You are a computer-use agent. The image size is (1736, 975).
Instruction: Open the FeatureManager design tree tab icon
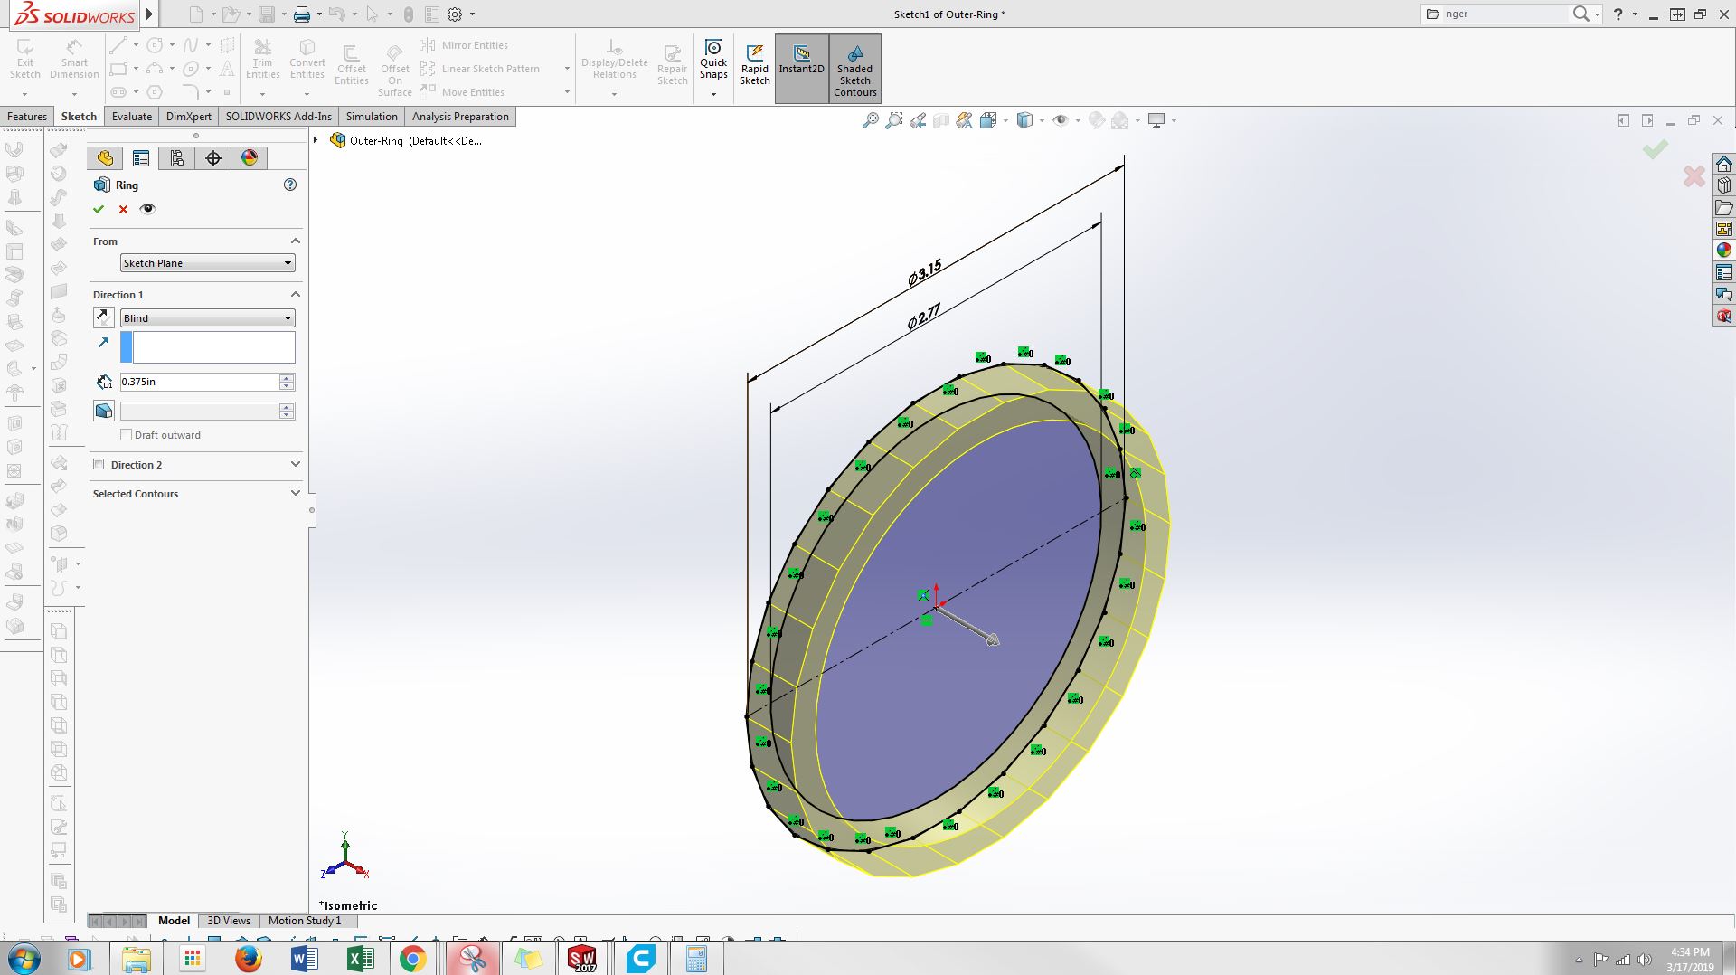[x=106, y=158]
